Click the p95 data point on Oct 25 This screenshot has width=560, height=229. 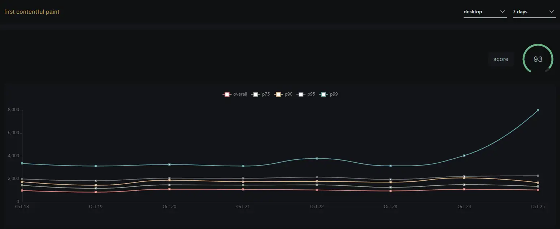click(x=538, y=176)
